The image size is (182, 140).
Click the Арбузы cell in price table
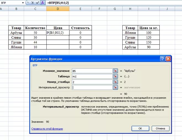pyautogui.click(x=130, y=47)
